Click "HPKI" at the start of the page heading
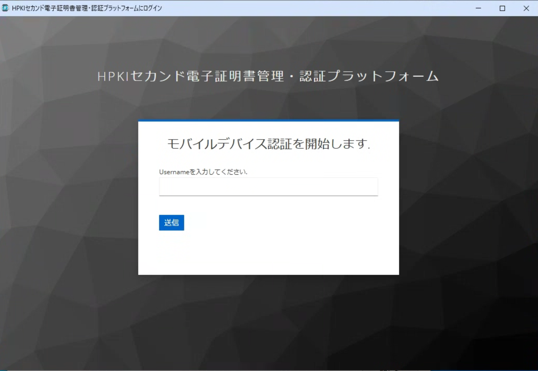This screenshot has width=538, height=371. [x=113, y=76]
